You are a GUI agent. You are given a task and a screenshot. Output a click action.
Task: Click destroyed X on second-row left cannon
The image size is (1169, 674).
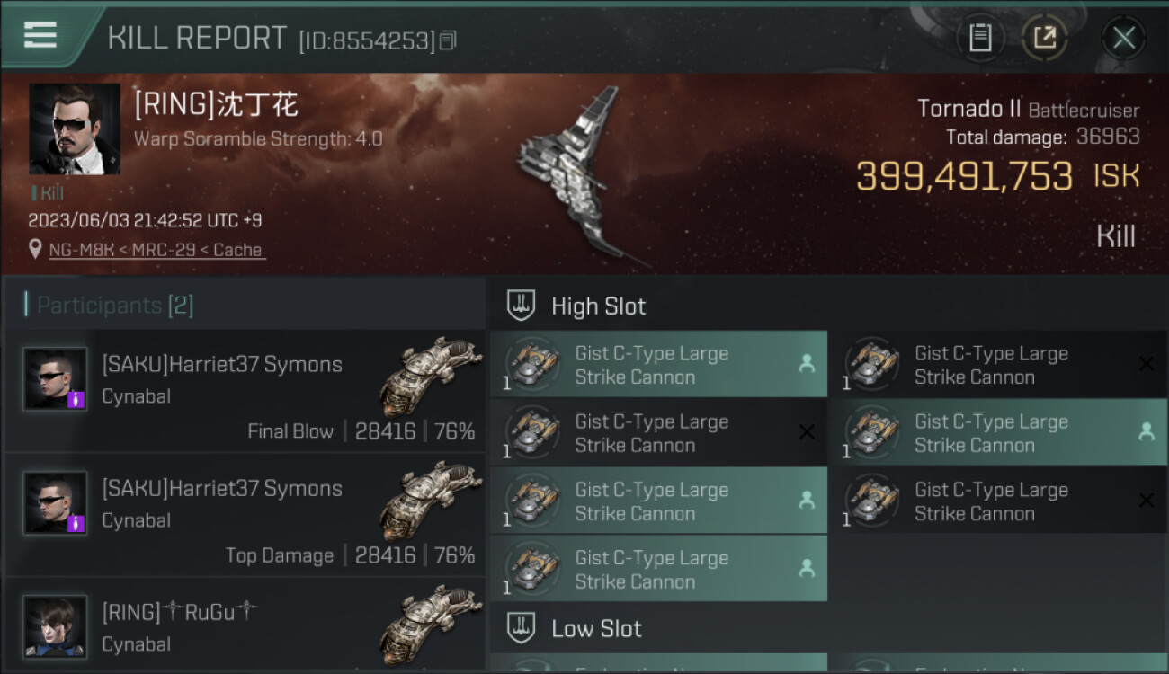807,432
